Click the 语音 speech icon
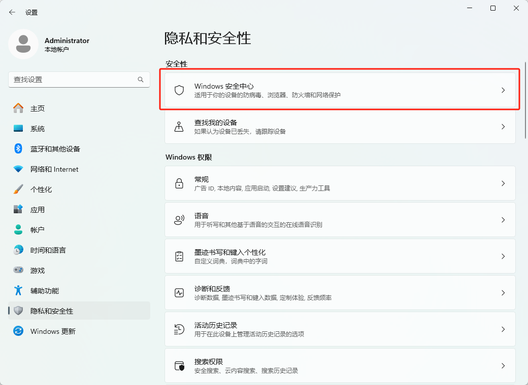528x385 pixels. (x=179, y=220)
